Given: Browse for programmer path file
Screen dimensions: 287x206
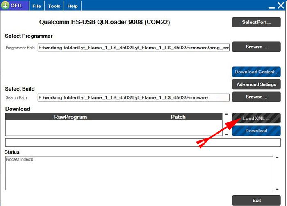Looking at the screenshot, I should pos(256,47).
